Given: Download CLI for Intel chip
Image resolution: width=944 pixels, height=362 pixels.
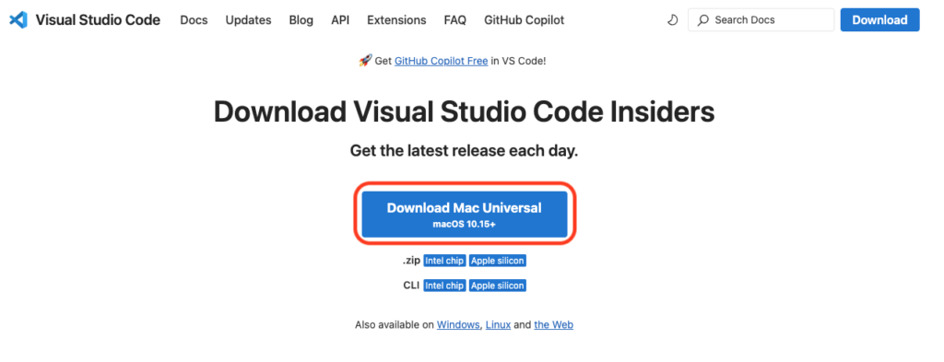Looking at the screenshot, I should point(444,286).
